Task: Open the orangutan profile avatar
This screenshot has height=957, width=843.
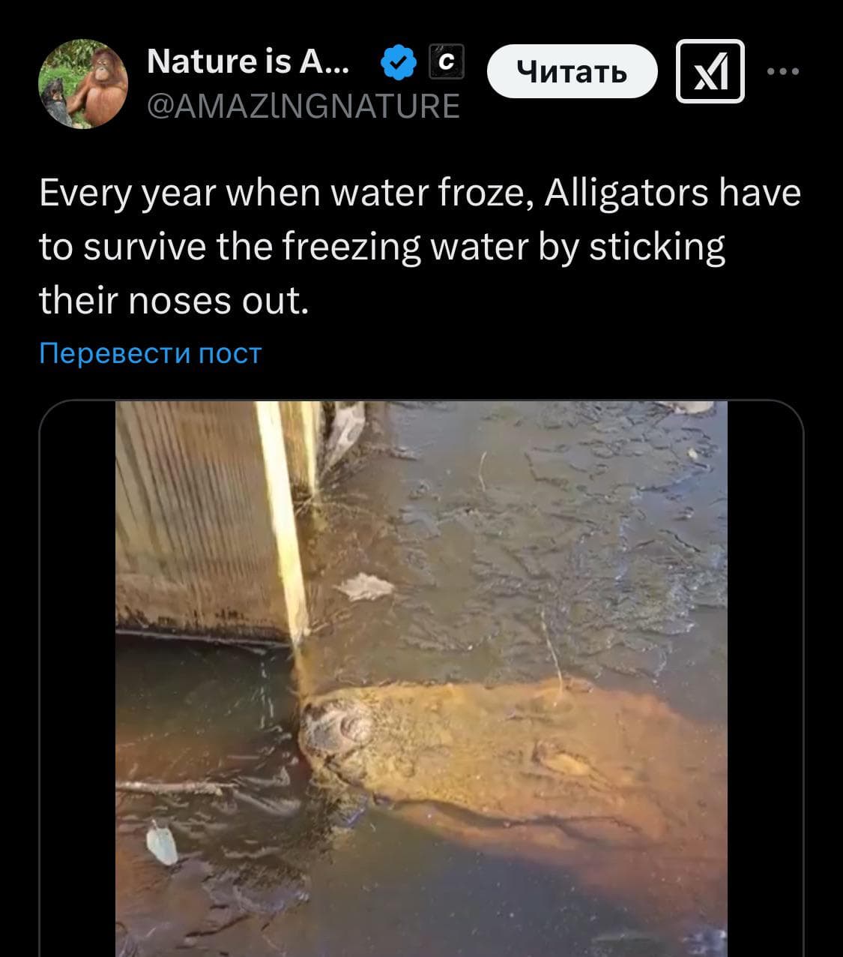Action: click(83, 84)
